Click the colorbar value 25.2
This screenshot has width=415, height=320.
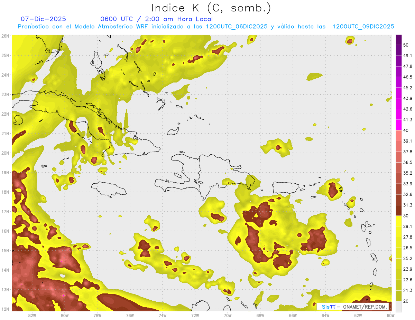tap(408, 258)
